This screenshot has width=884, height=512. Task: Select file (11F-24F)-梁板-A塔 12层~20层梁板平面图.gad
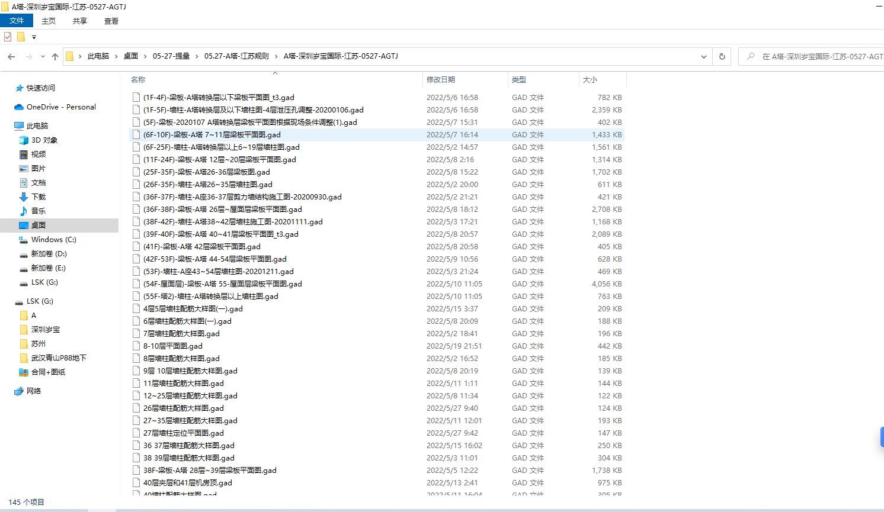(x=220, y=159)
